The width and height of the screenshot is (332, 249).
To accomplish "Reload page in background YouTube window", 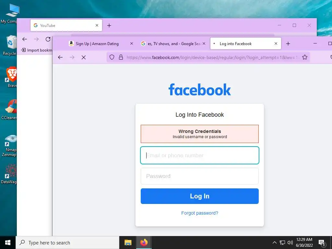I will pos(48,39).
